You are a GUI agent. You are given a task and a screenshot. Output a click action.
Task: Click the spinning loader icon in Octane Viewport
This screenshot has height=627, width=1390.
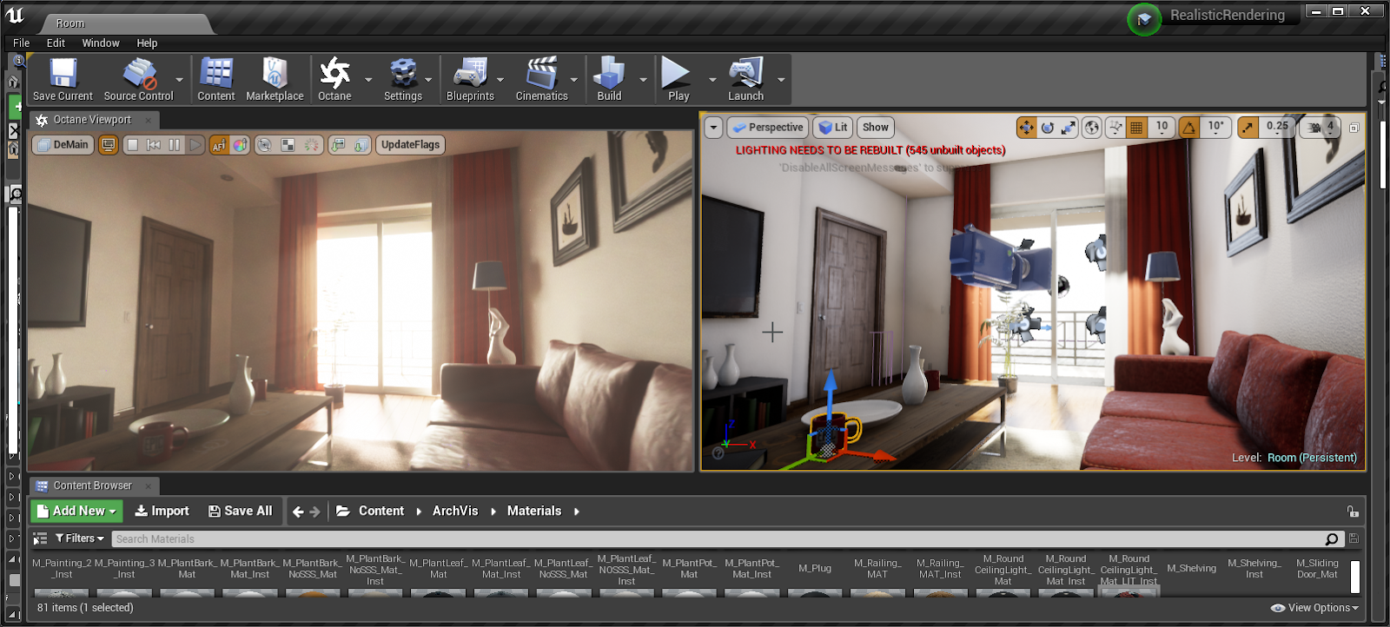click(x=311, y=145)
